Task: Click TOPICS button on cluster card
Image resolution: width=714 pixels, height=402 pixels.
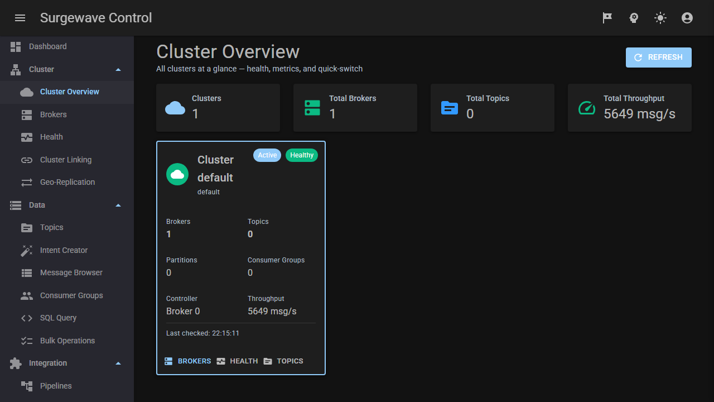Action: [x=283, y=361]
